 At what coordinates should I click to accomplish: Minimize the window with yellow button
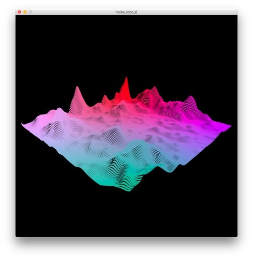point(25,12)
